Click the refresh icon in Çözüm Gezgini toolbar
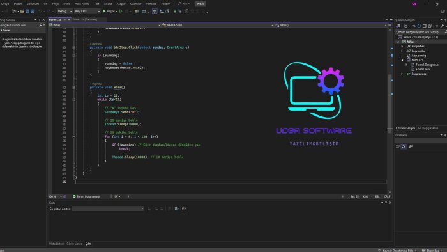This screenshot has width=447, height=252. click(x=419, y=26)
